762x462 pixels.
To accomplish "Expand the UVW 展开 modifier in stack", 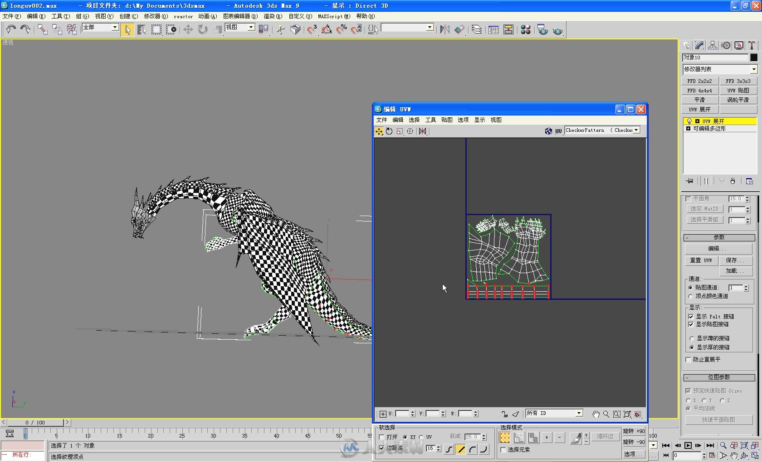I will 697,121.
